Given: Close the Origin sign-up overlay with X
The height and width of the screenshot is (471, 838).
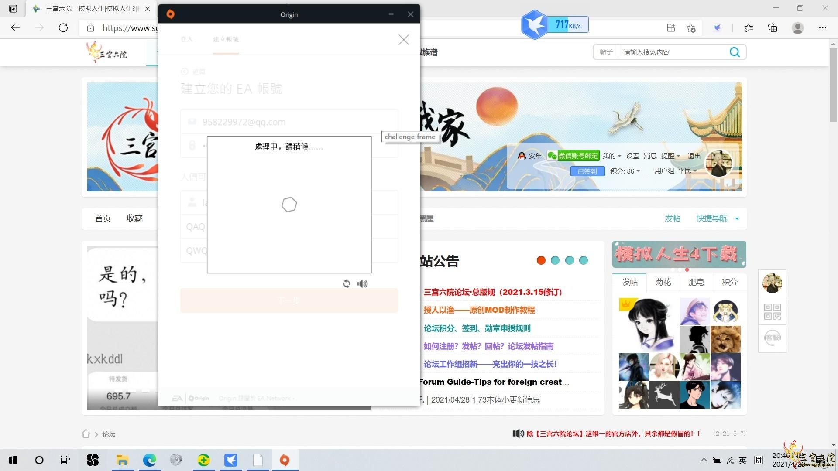Looking at the screenshot, I should 404,40.
